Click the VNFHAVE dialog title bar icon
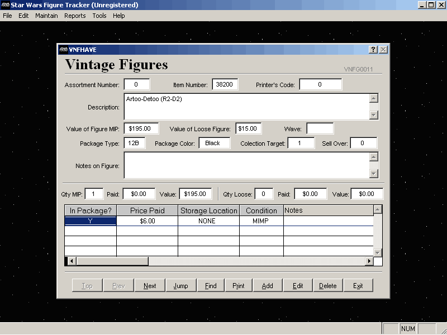 [x=63, y=50]
